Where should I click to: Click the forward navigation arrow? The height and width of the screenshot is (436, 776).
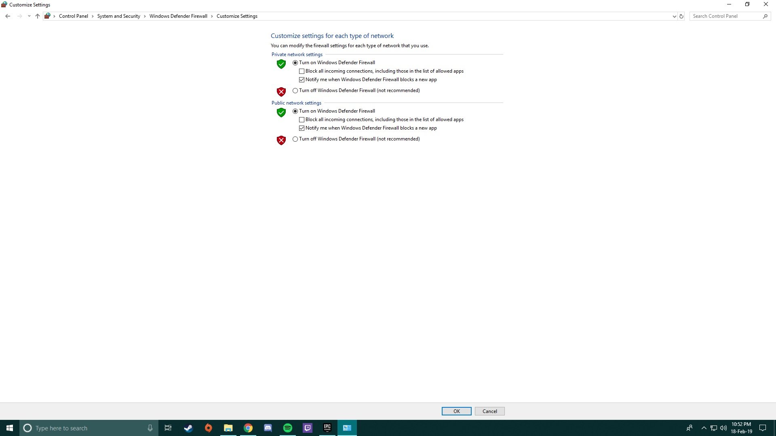(x=19, y=16)
